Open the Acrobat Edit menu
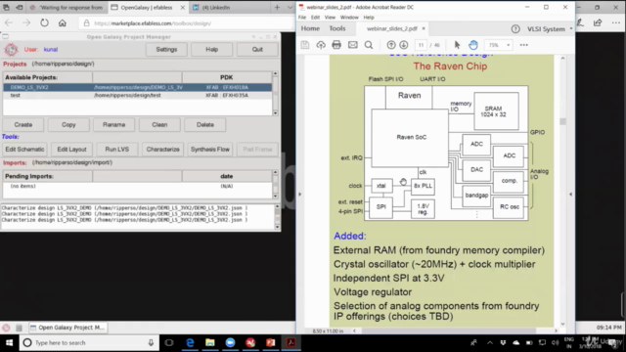The image size is (626, 352). [315, 18]
